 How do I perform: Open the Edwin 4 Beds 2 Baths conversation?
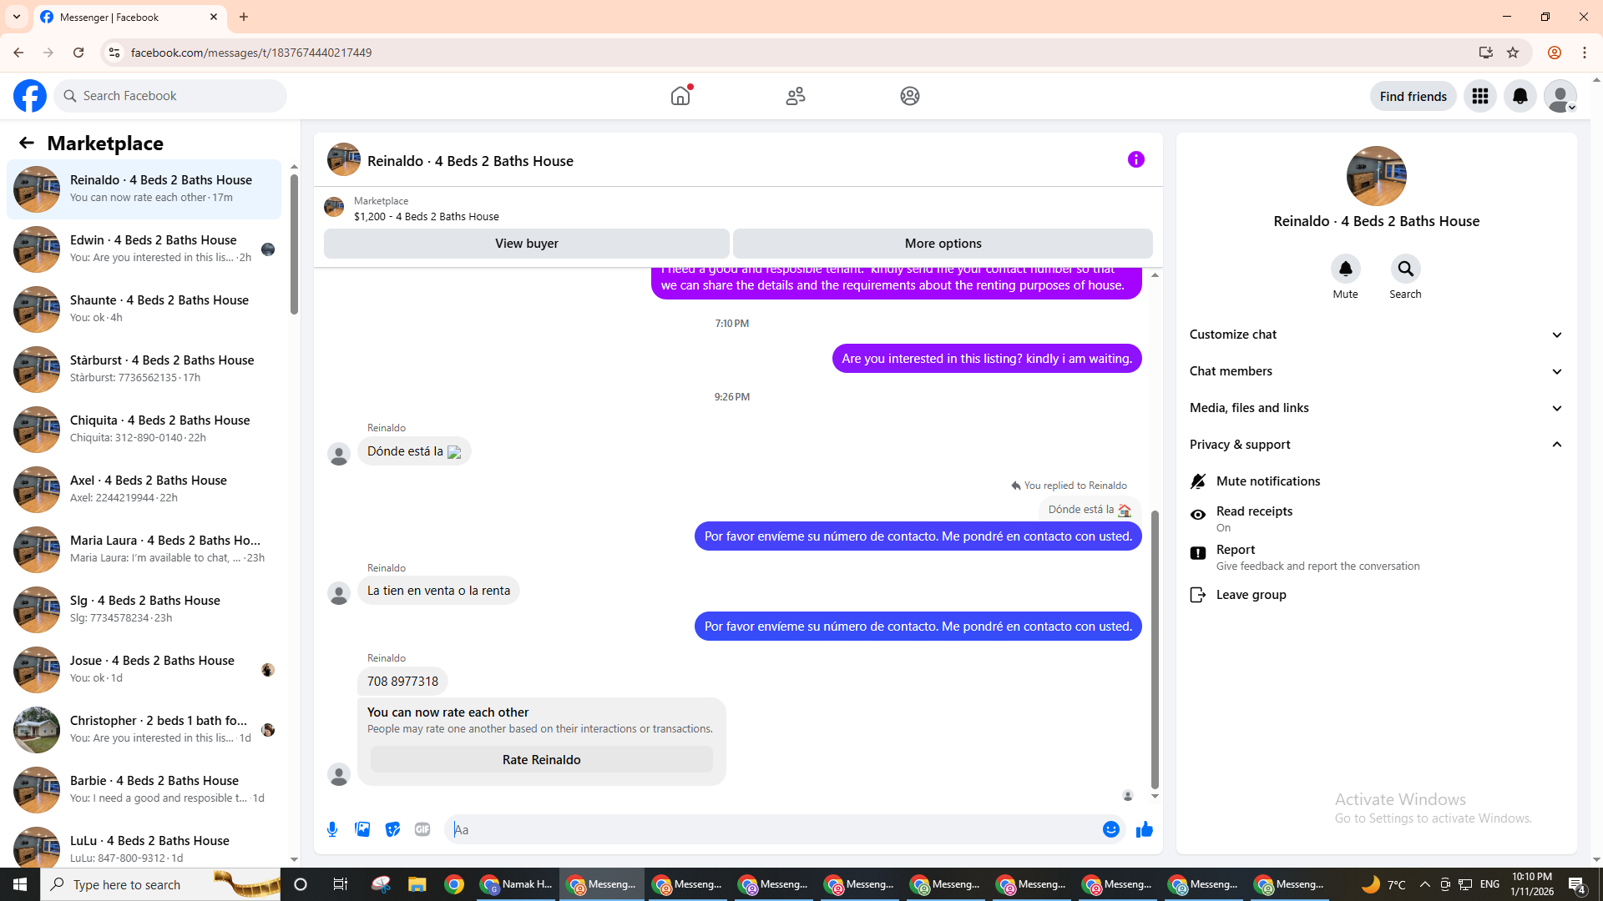[144, 249]
